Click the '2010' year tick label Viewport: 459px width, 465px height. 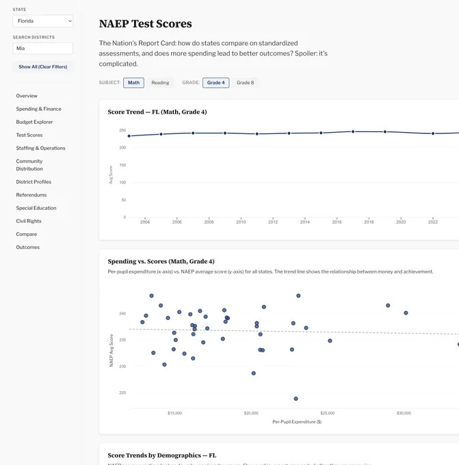[x=241, y=222]
